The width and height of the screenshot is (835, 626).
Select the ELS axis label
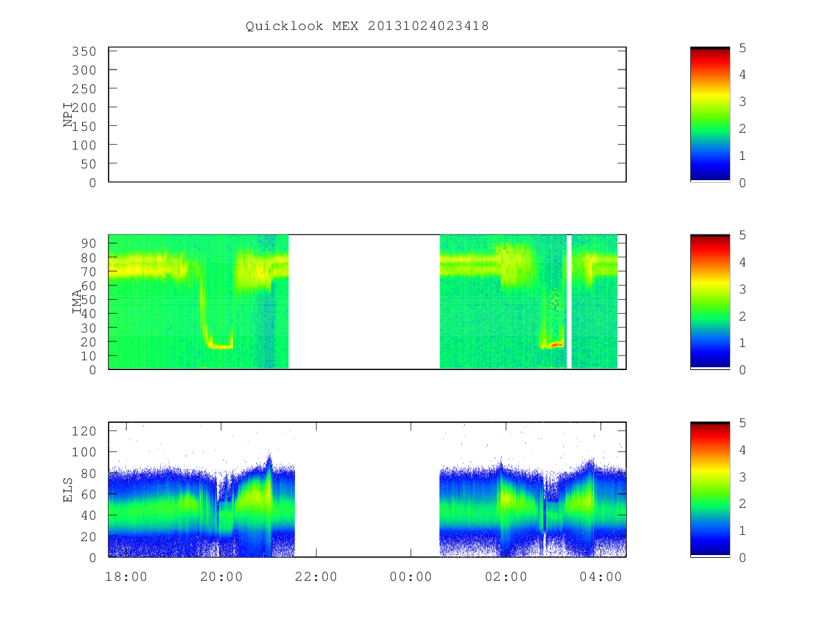click(68, 490)
